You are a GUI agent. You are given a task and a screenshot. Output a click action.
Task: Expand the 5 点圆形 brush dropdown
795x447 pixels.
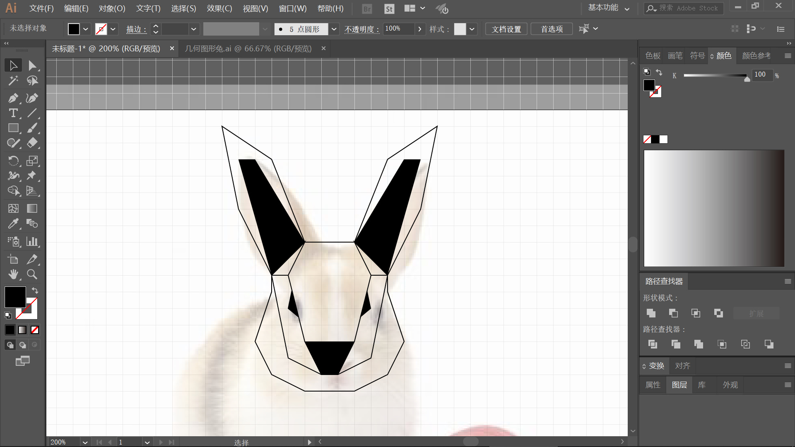[x=334, y=29]
